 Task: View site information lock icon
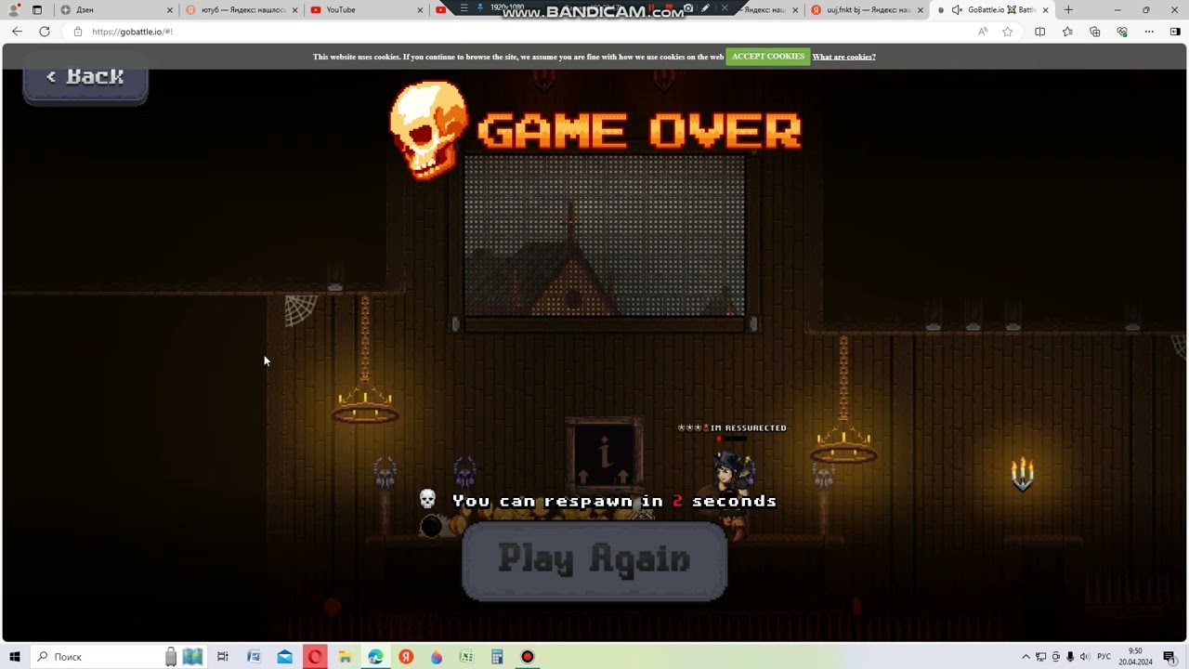point(78,32)
